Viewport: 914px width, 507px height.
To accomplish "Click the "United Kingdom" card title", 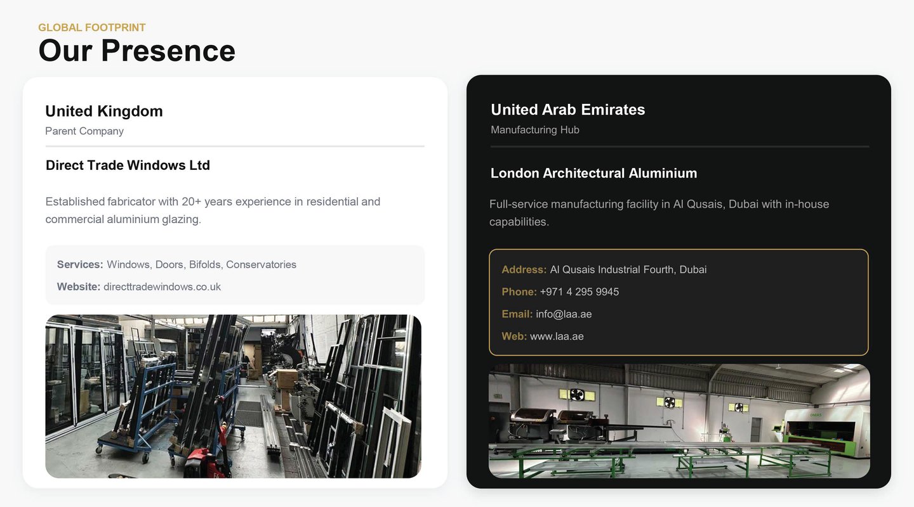I will coord(104,111).
